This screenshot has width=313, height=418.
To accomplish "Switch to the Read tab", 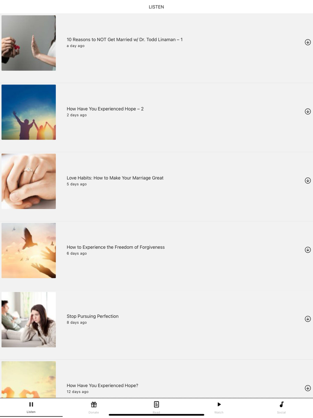I will click(x=156, y=407).
